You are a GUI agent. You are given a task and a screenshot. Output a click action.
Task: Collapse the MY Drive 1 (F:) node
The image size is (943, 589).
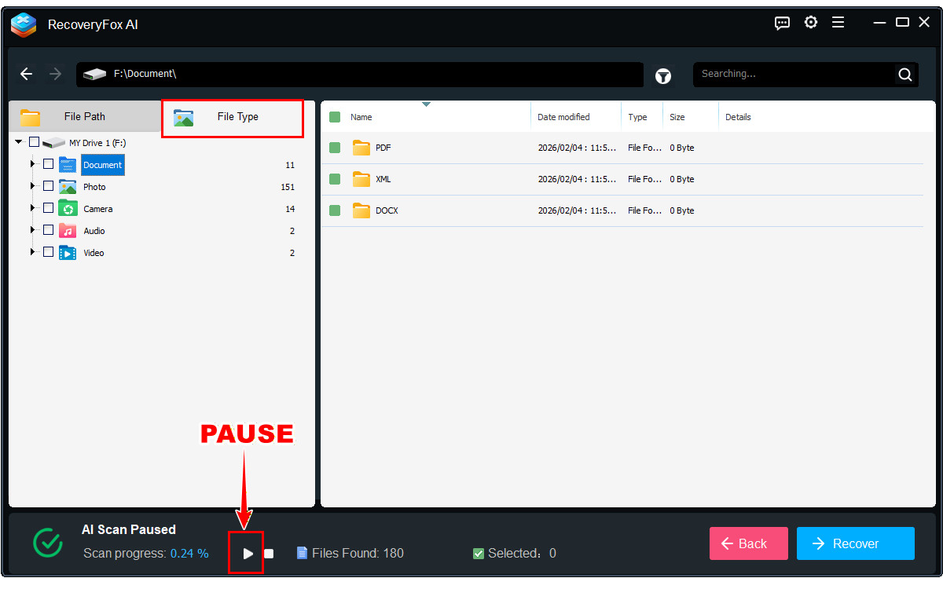click(19, 142)
